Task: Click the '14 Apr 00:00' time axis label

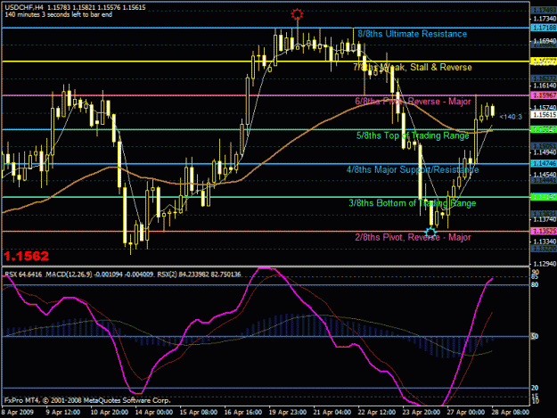Action: [x=154, y=413]
